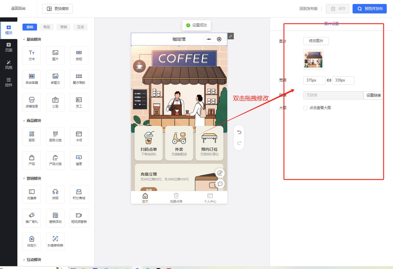Select the 自由容器 module

(x=32, y=79)
